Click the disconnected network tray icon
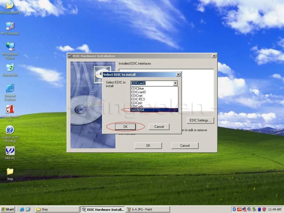 point(244,209)
